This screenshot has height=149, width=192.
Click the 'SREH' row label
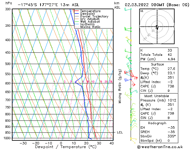(145, 132)
